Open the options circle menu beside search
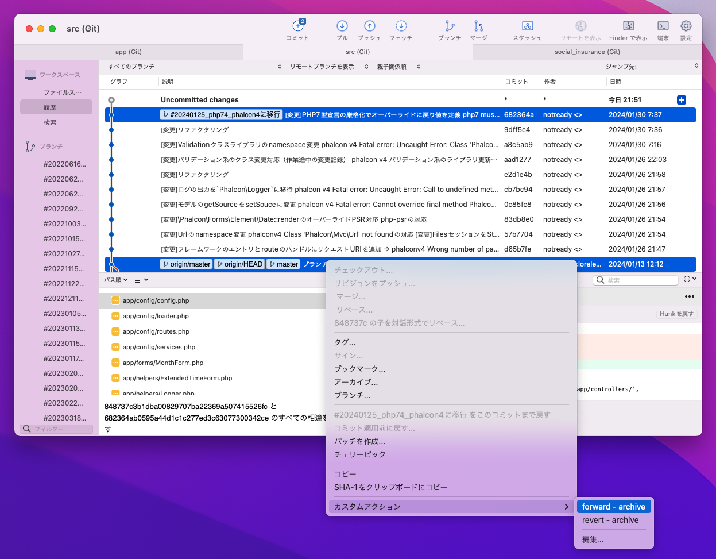The height and width of the screenshot is (559, 716). point(690,279)
